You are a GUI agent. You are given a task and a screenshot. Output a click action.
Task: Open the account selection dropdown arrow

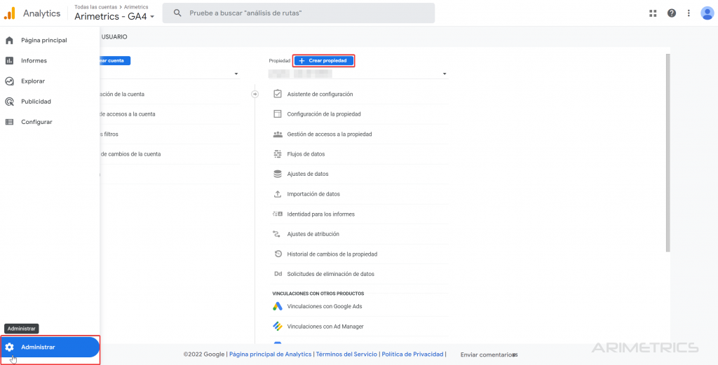(236, 74)
